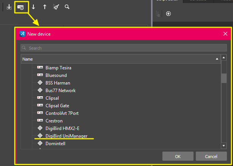
Task: Click the diamond icon beside Bus77 Network
Action: 40,90
